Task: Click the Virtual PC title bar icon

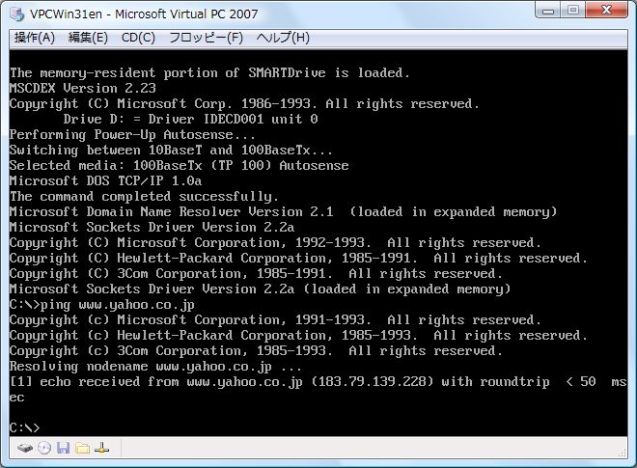Action: pyautogui.click(x=17, y=14)
